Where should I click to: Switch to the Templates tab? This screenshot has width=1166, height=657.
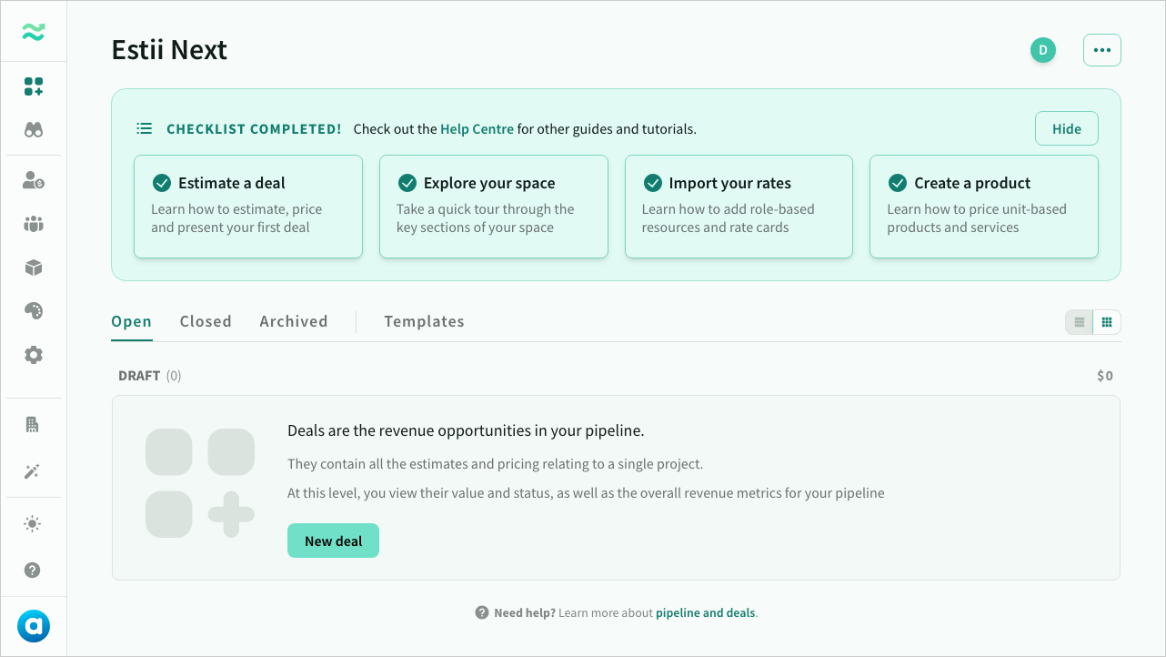424,321
